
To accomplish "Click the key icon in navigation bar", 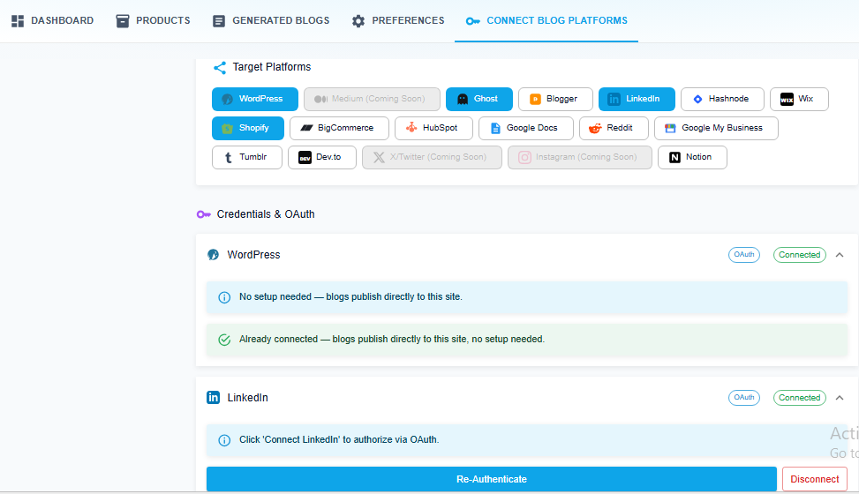I will tap(473, 21).
